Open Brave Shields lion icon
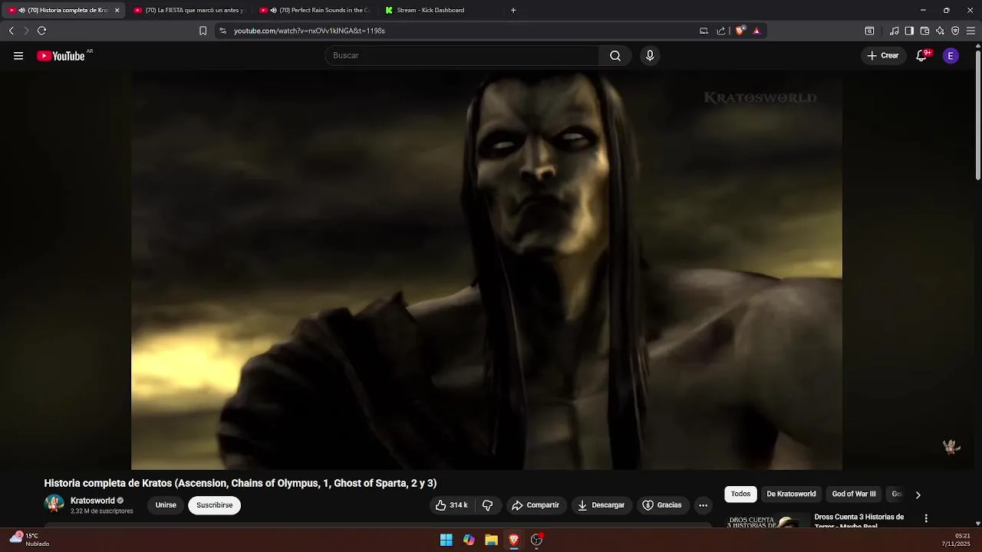Image resolution: width=982 pixels, height=552 pixels. (x=740, y=31)
